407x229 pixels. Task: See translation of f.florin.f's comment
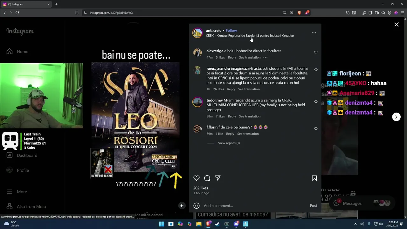(248, 134)
